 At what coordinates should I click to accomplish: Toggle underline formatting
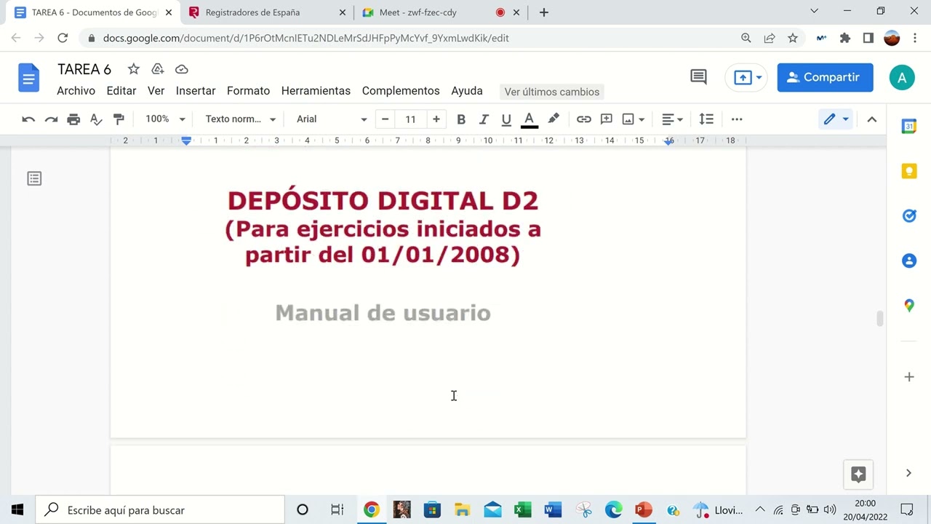point(506,119)
